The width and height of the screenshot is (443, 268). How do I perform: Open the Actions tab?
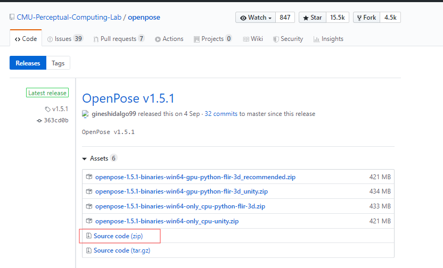[169, 39]
